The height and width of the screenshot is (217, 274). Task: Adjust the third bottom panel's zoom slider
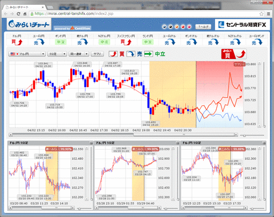252,209
